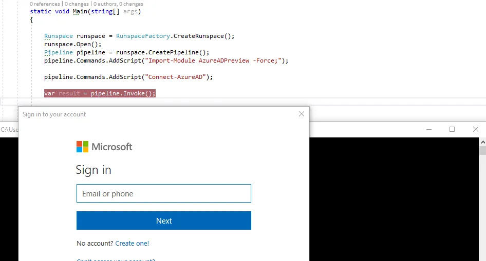This screenshot has width=486, height=261.
Task: Minimize the console window
Action: pyautogui.click(x=429, y=129)
